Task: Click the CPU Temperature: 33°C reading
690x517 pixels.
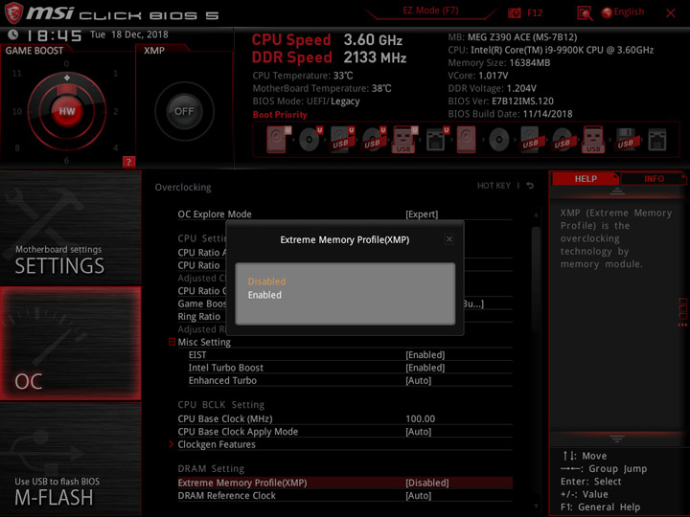Action: click(x=303, y=76)
